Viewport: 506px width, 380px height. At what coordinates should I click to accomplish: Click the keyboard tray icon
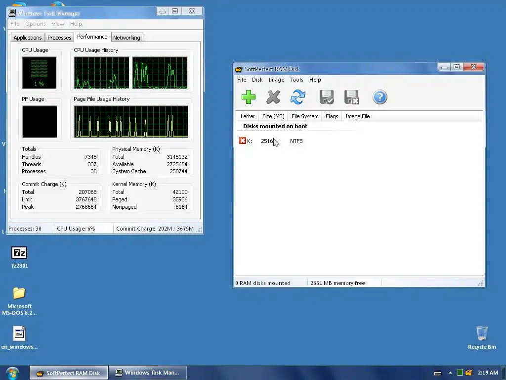pos(438,373)
